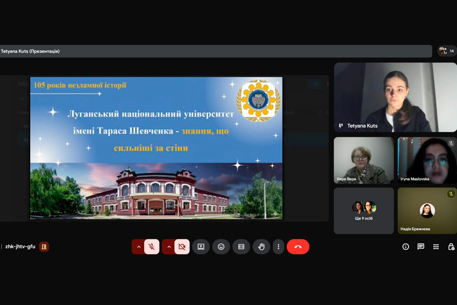Image resolution: width=457 pixels, height=305 pixels.
Task: Unmute the microphone button
Action: [x=151, y=247]
